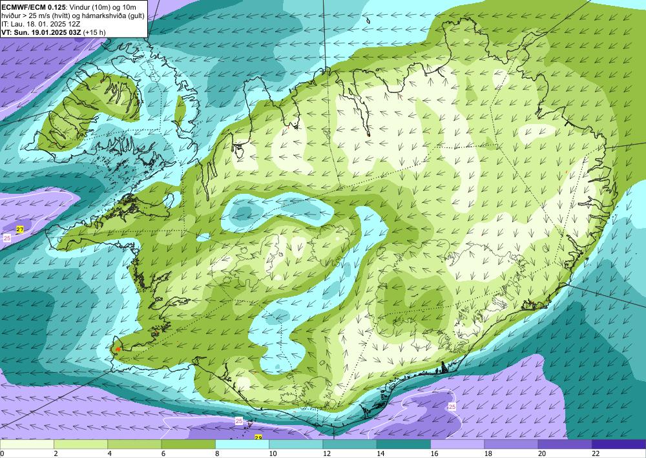Select the cream 0–2 m/s legend swatch

[x=26, y=444]
